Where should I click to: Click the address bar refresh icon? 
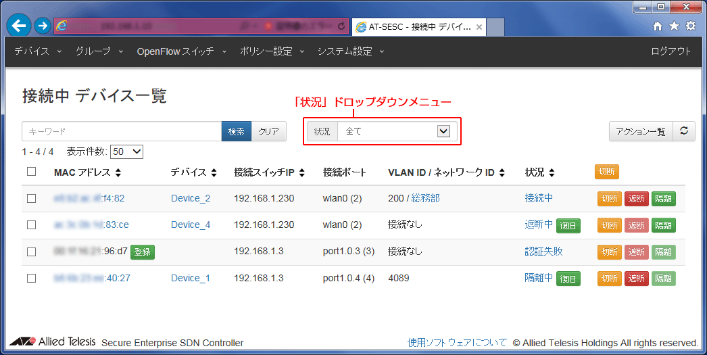point(341,26)
